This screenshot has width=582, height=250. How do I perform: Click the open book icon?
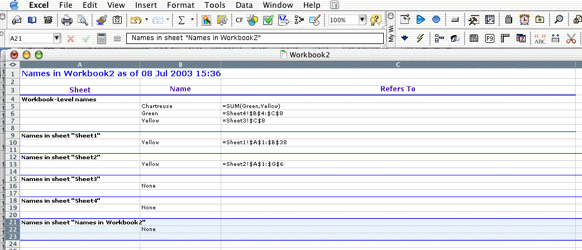[x=32, y=20]
